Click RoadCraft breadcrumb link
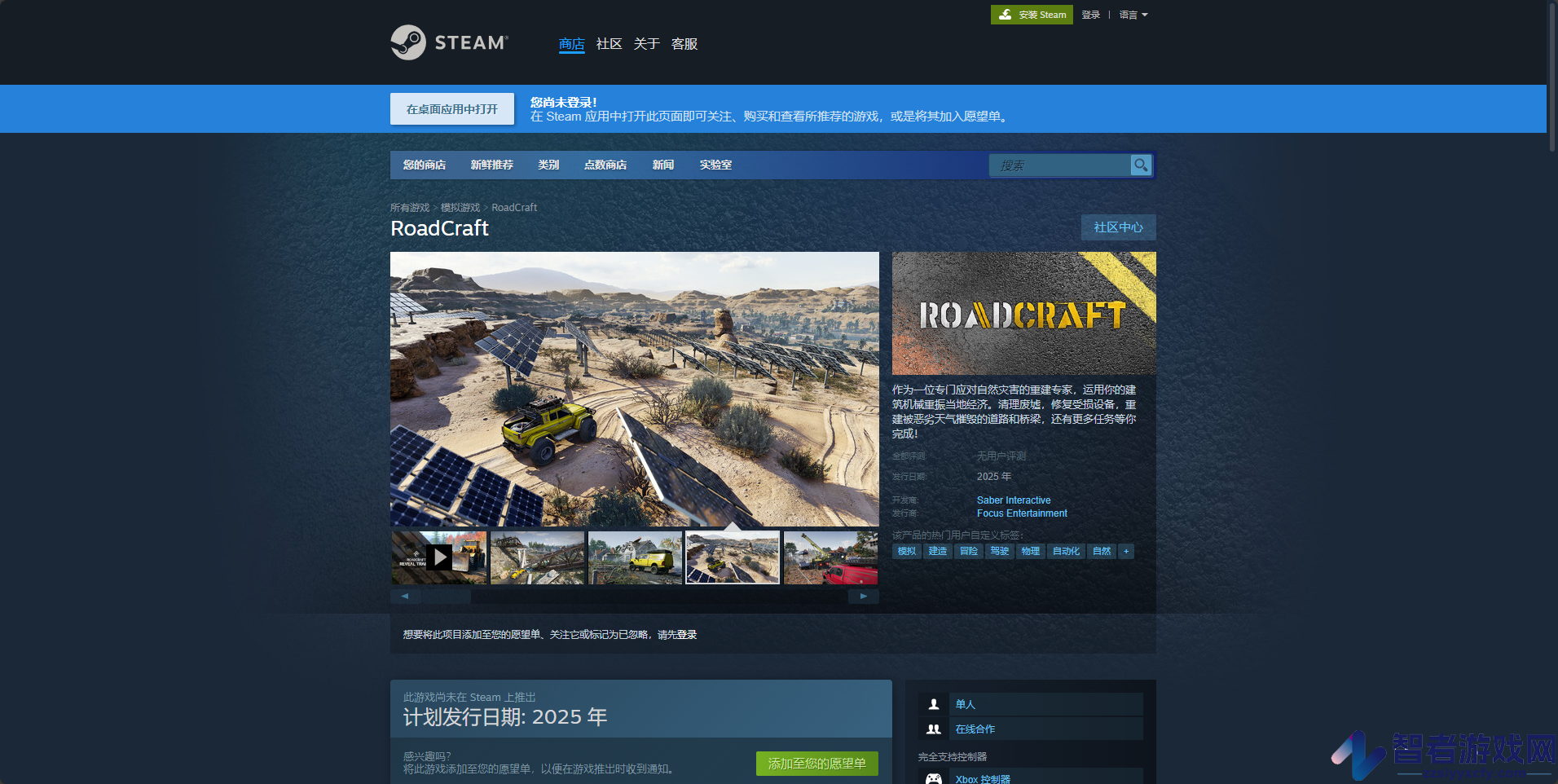Viewport: 1558px width, 784px height. pos(514,208)
